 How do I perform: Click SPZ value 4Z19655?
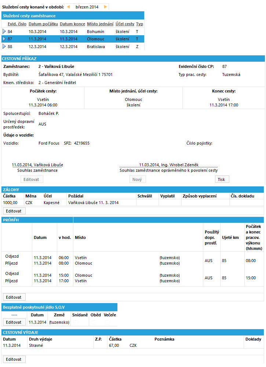pos(82,143)
